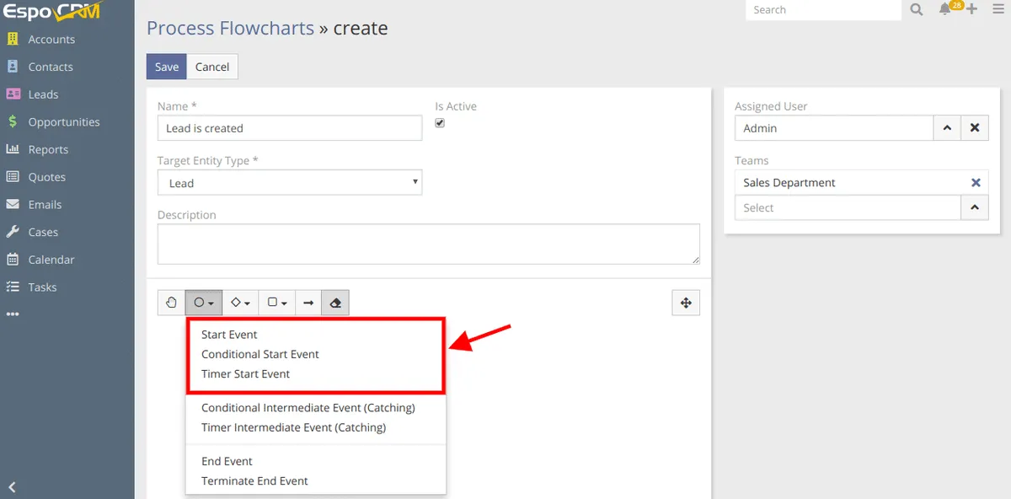Image resolution: width=1011 pixels, height=499 pixels.
Task: Select the arrow flow connector tool
Action: click(x=308, y=303)
